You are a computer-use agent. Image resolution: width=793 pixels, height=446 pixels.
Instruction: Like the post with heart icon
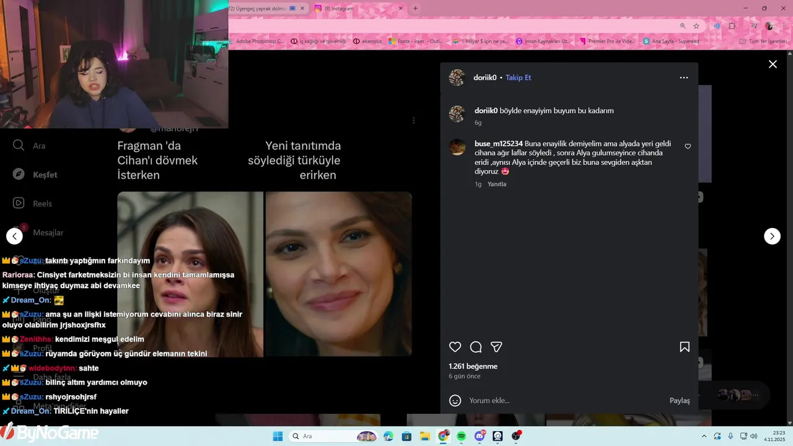tap(455, 347)
